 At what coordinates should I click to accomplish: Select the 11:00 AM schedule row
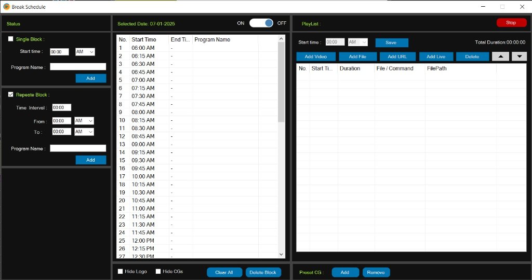click(197, 208)
